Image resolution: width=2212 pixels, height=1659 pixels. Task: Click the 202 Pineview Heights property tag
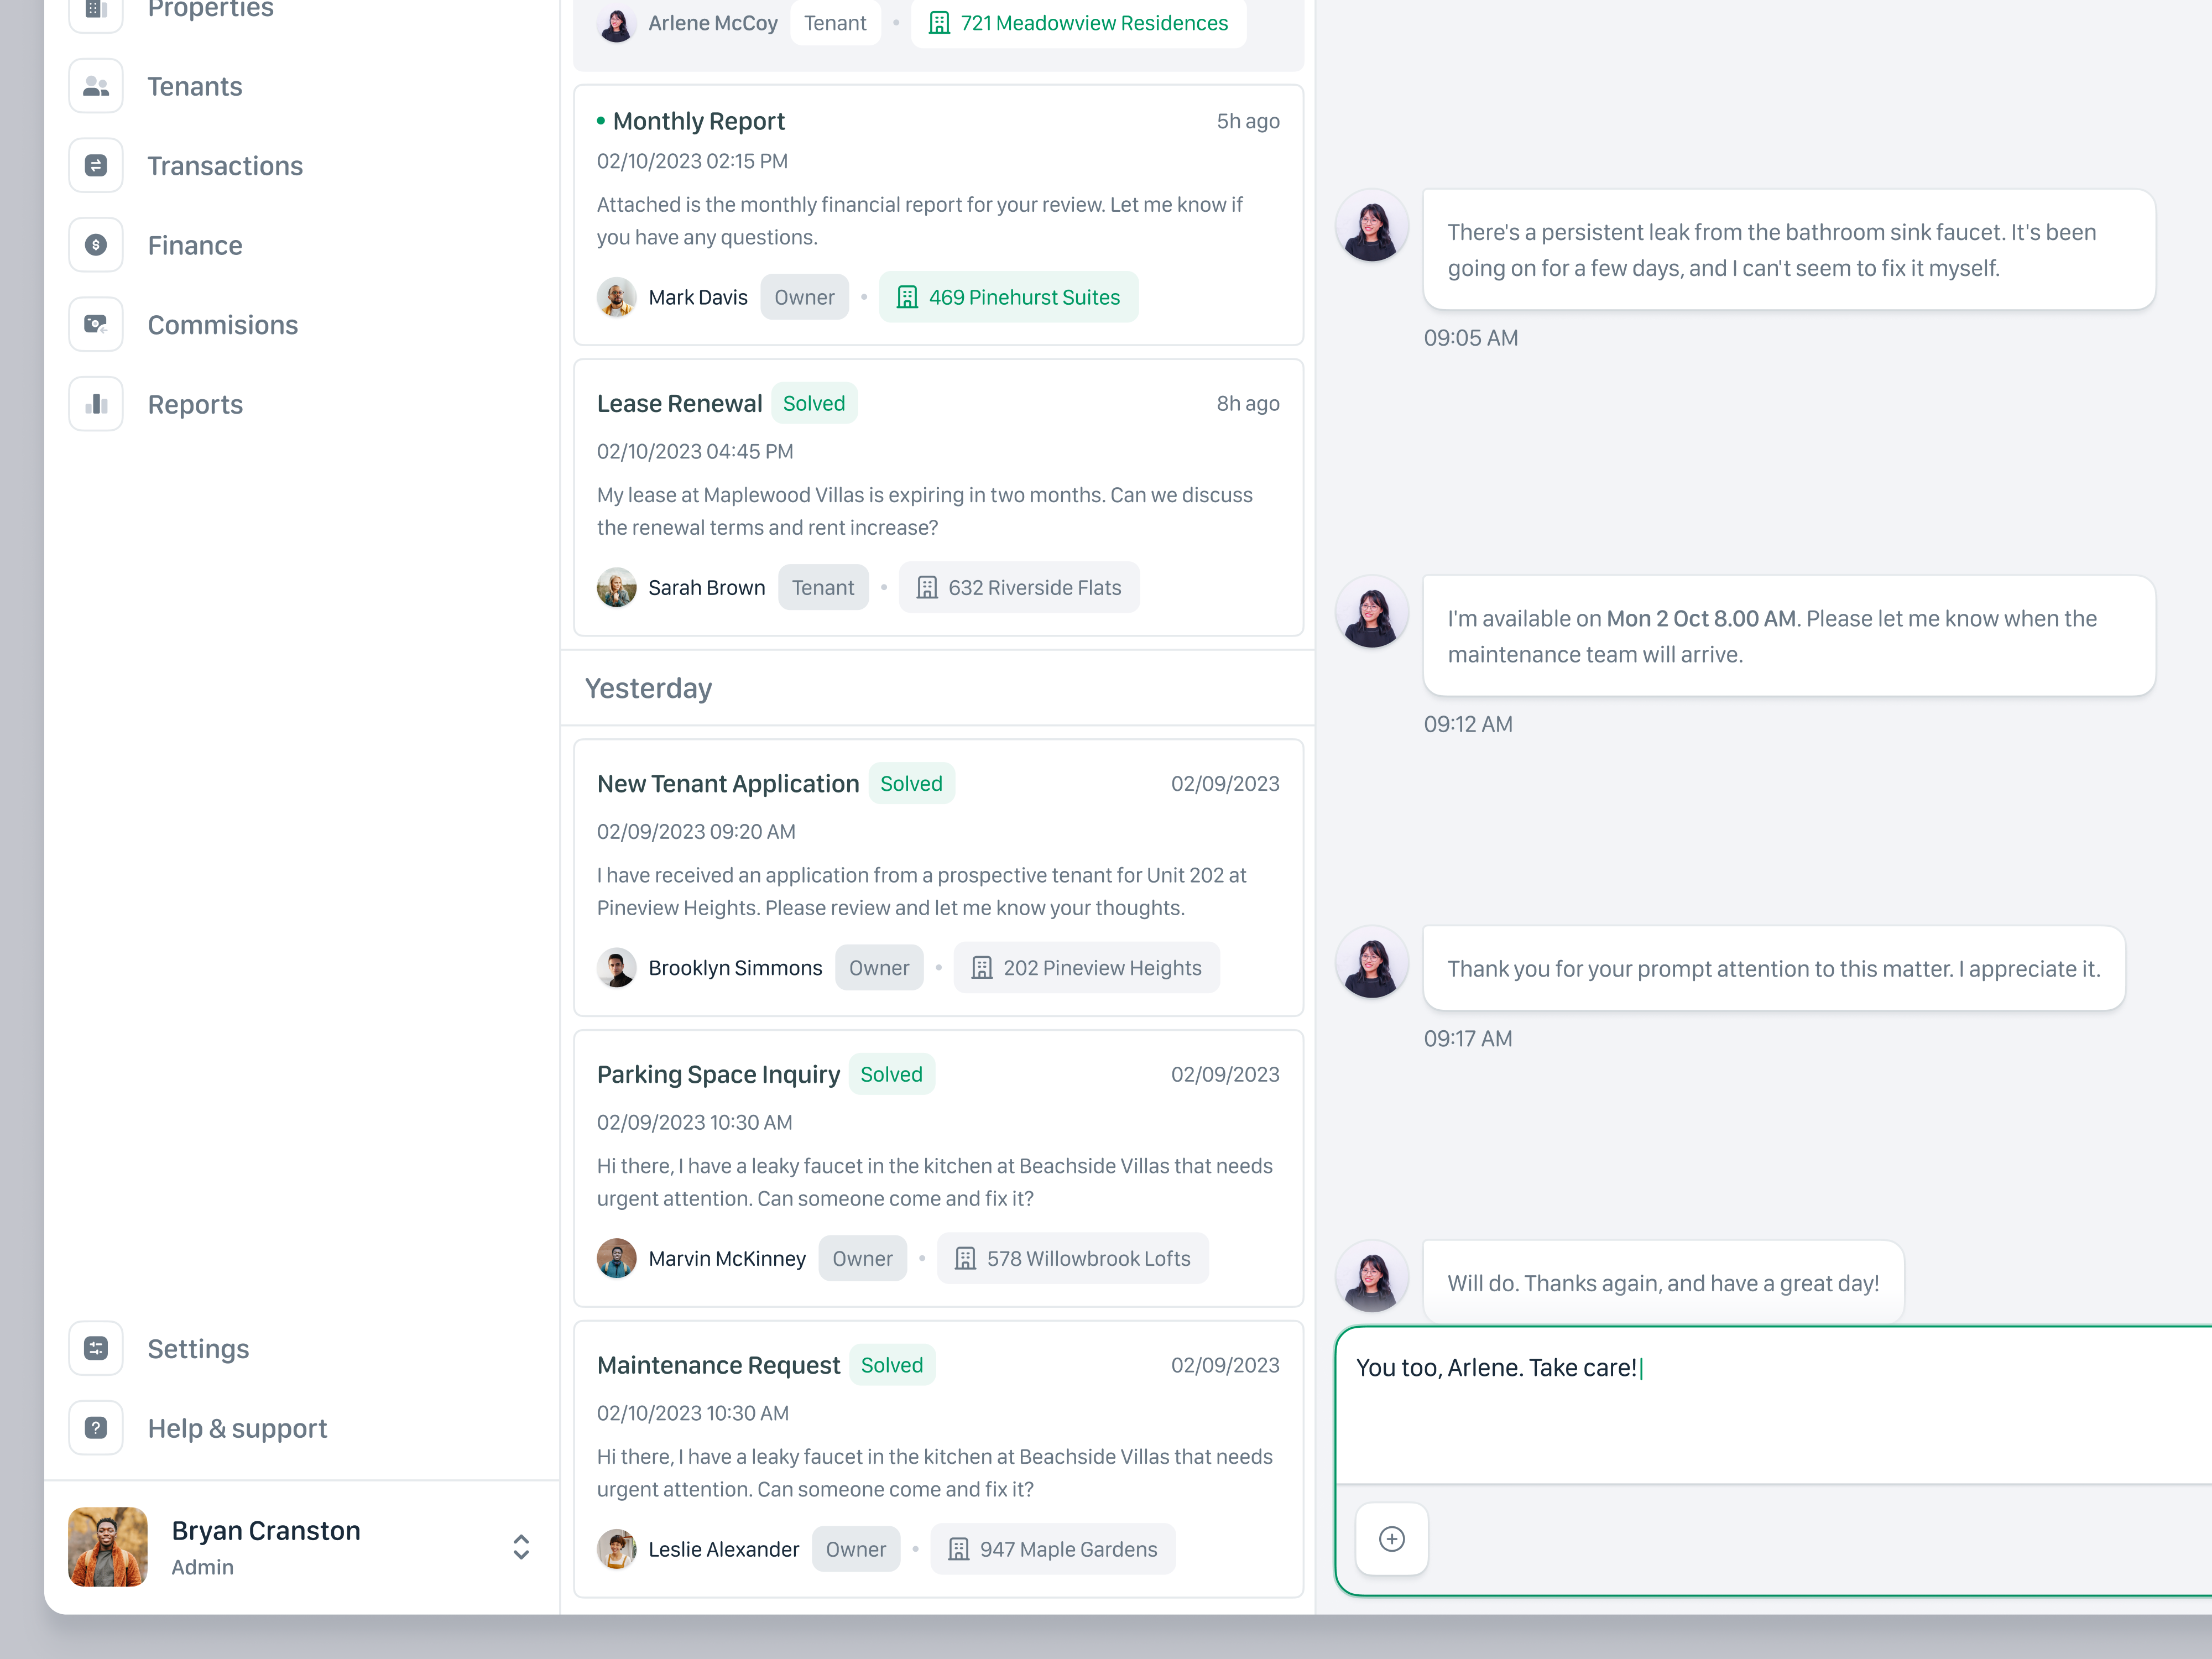(x=1086, y=968)
